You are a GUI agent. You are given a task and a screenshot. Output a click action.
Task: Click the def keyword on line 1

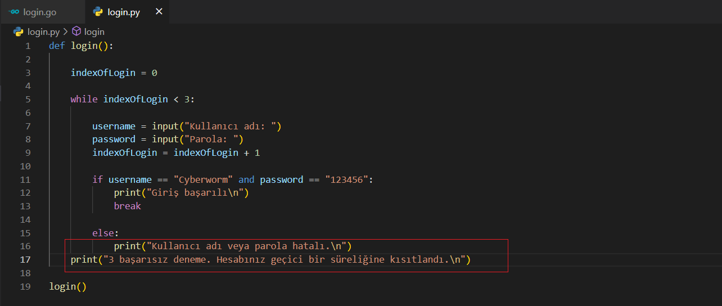[x=57, y=46]
